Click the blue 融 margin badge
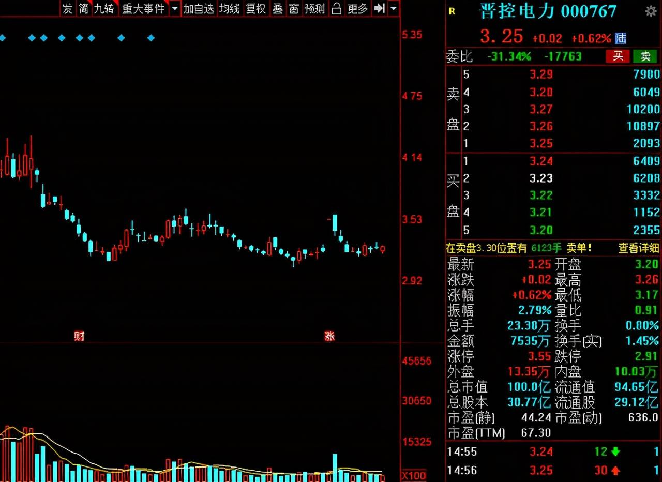Screen dimensions: 662x482 tap(621, 38)
